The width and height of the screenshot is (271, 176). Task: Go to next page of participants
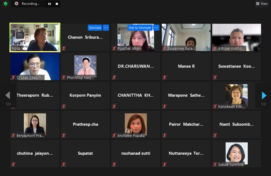coord(264,96)
